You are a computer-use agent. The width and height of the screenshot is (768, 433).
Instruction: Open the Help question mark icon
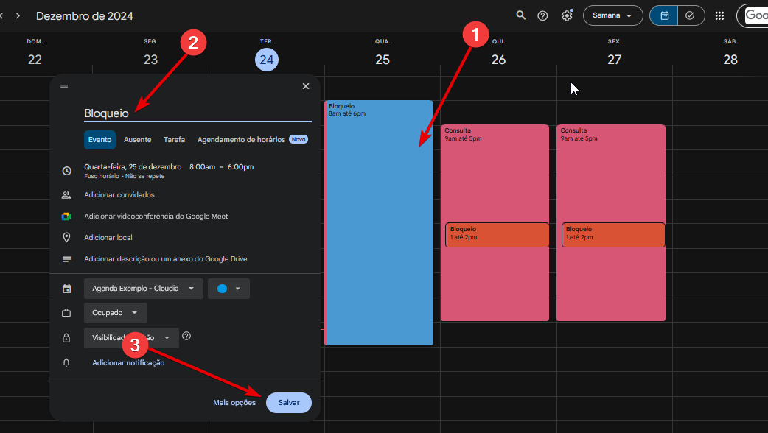pyautogui.click(x=542, y=15)
